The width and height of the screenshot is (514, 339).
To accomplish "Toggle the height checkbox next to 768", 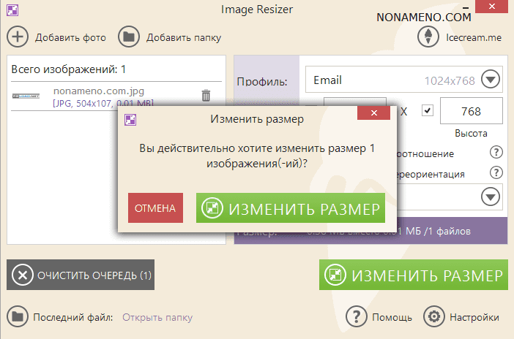I will [428, 111].
